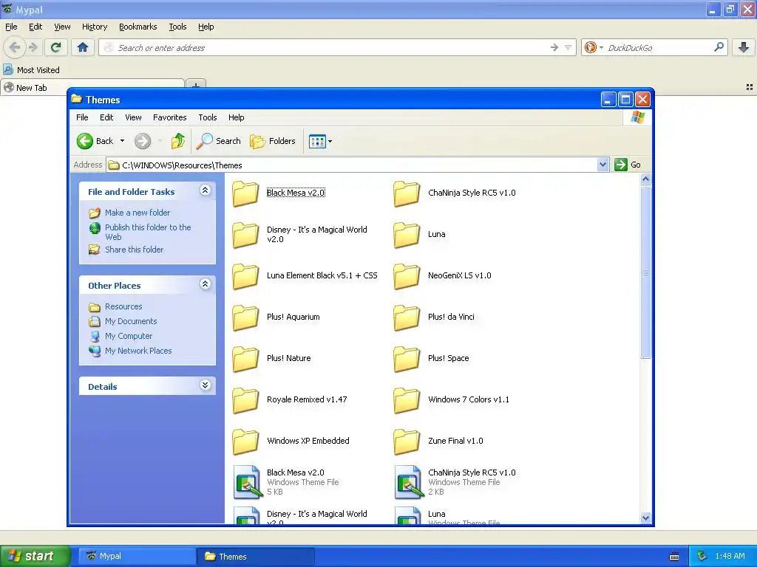This screenshot has height=567, width=757.
Task: Open the Back button history dropdown
Action: point(122,141)
